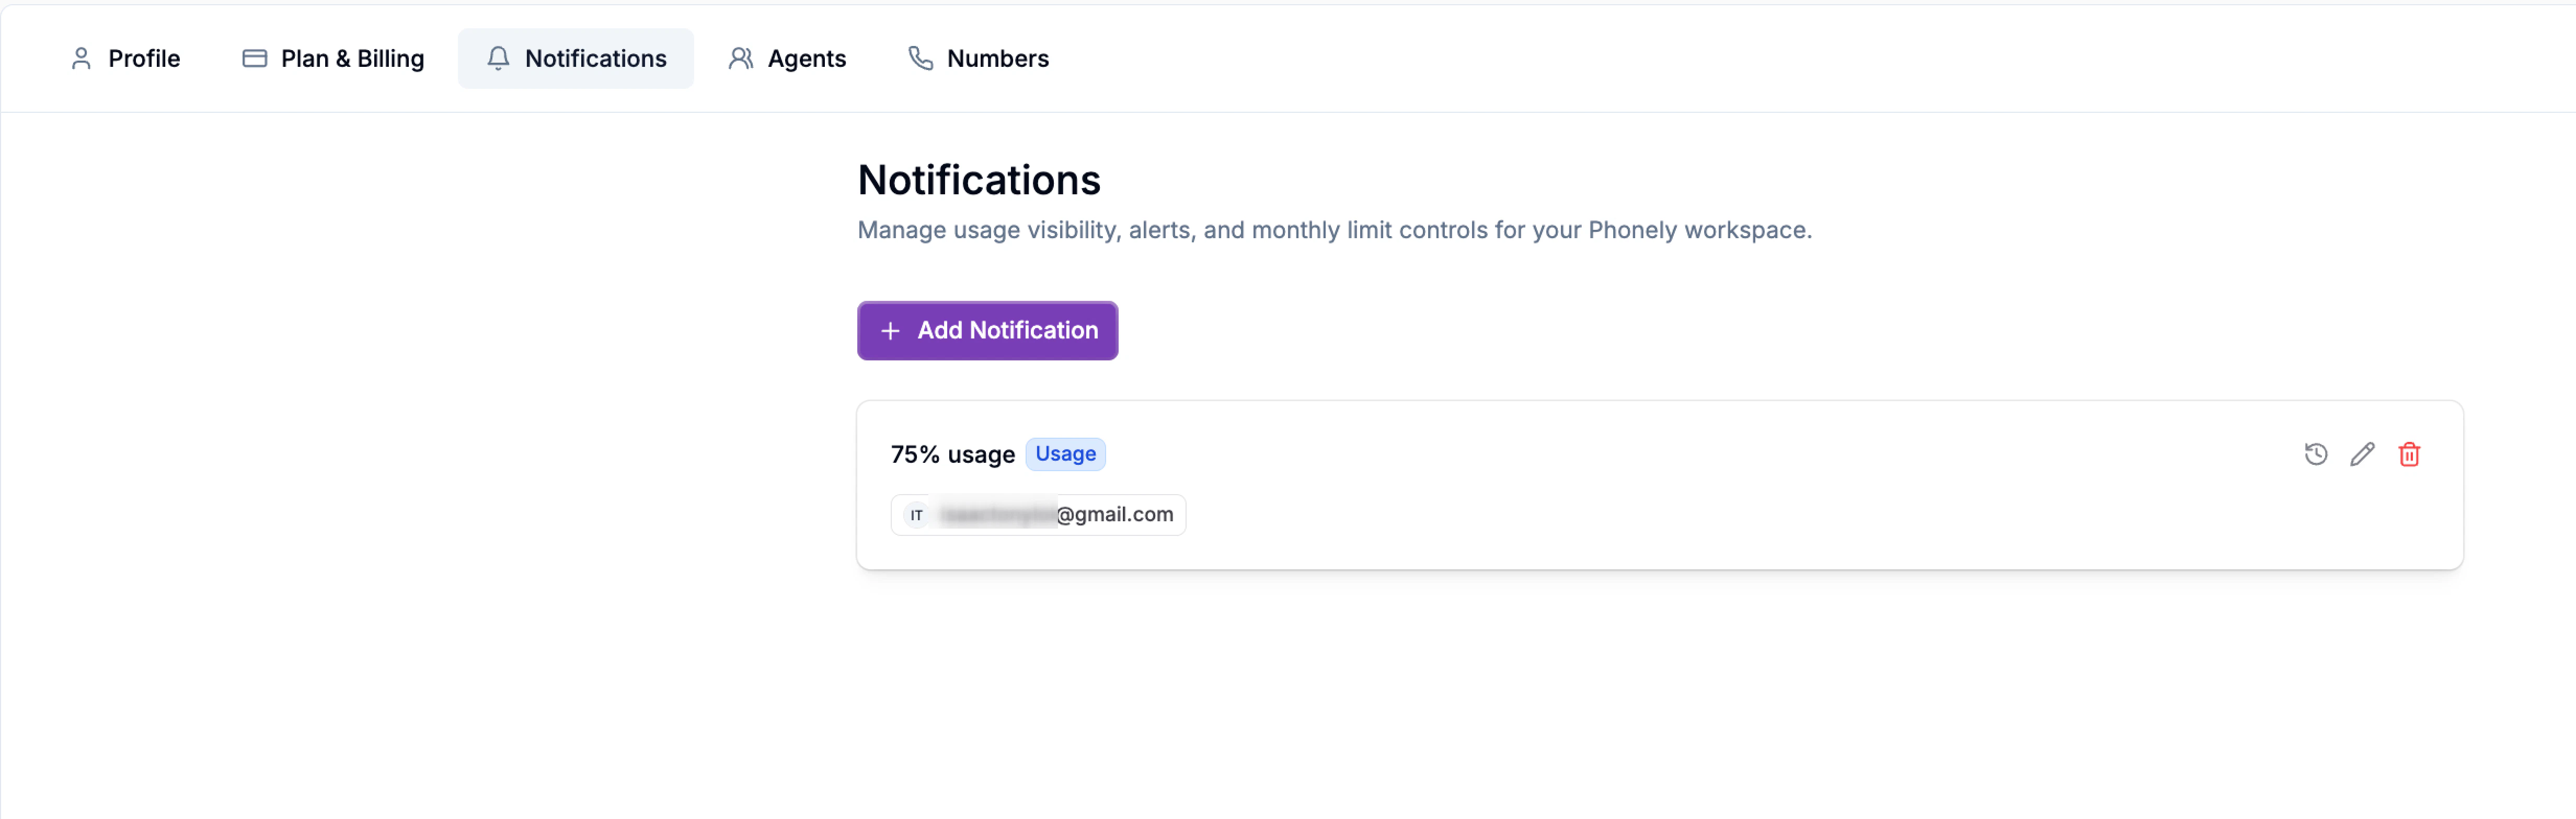
Task: Click the 75% usage label text
Action: click(x=951, y=453)
